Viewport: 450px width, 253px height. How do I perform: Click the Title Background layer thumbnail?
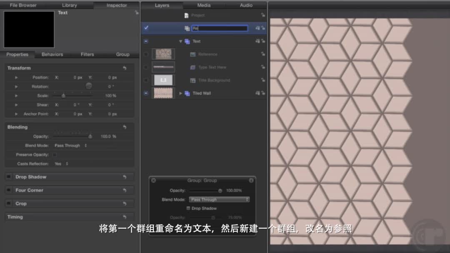[162, 79]
